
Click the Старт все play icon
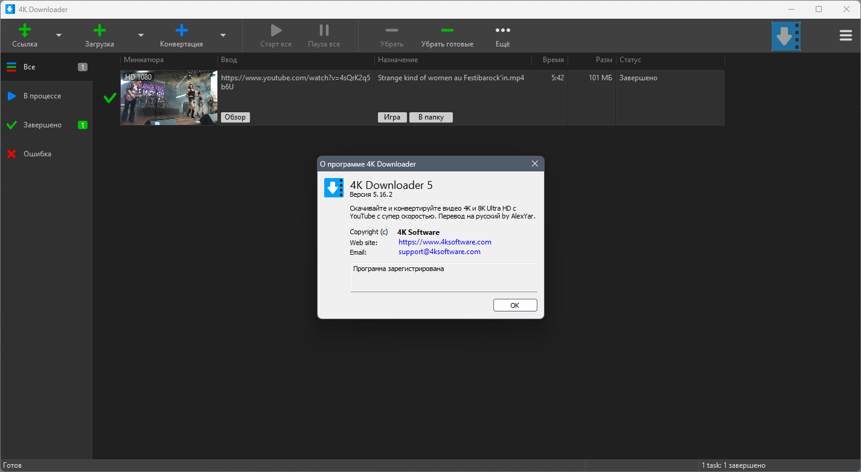276,30
